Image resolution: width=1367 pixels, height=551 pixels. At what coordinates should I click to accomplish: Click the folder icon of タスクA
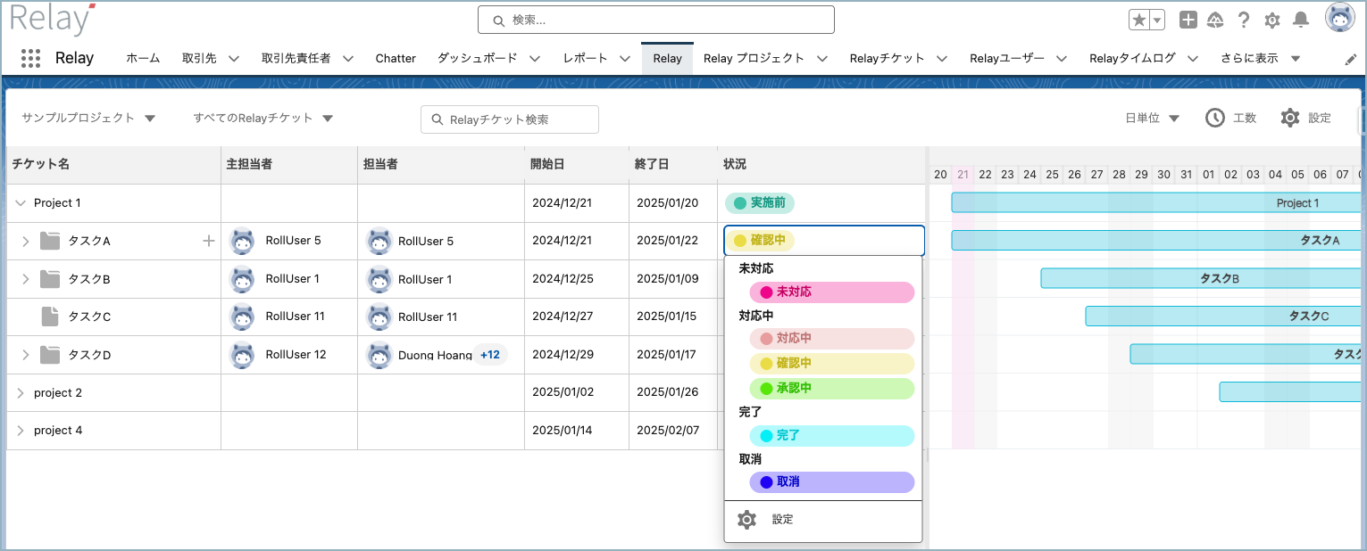(50, 241)
